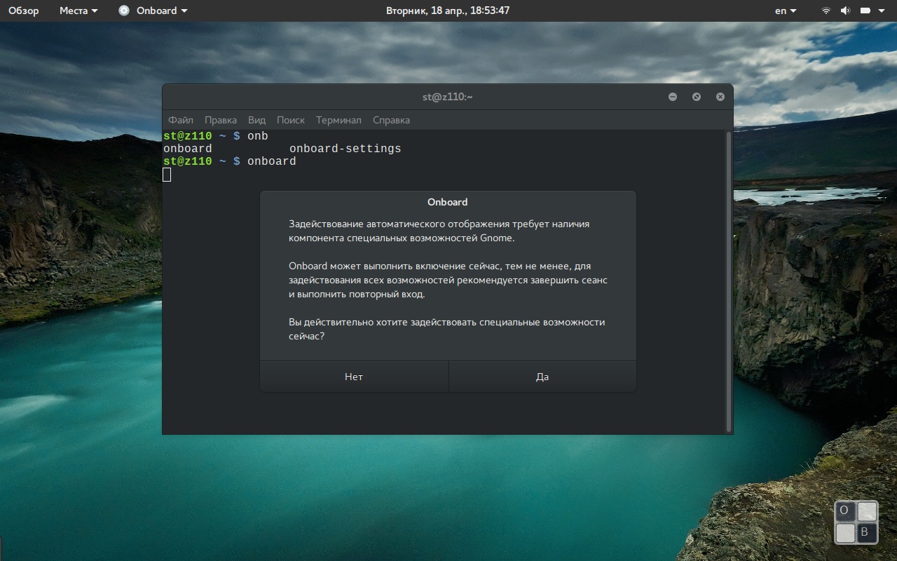Click the Обзор activities button
Screen dimensions: 897x561
24,11
